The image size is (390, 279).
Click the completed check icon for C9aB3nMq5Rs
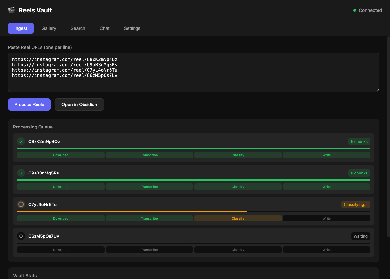[21, 173]
